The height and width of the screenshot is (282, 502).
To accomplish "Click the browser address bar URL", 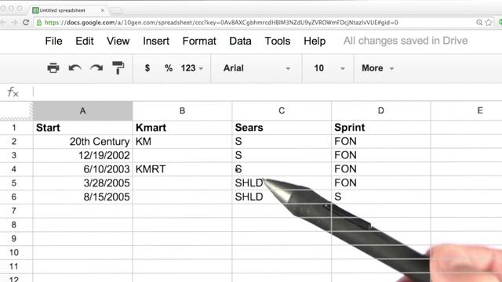I will pos(221,23).
